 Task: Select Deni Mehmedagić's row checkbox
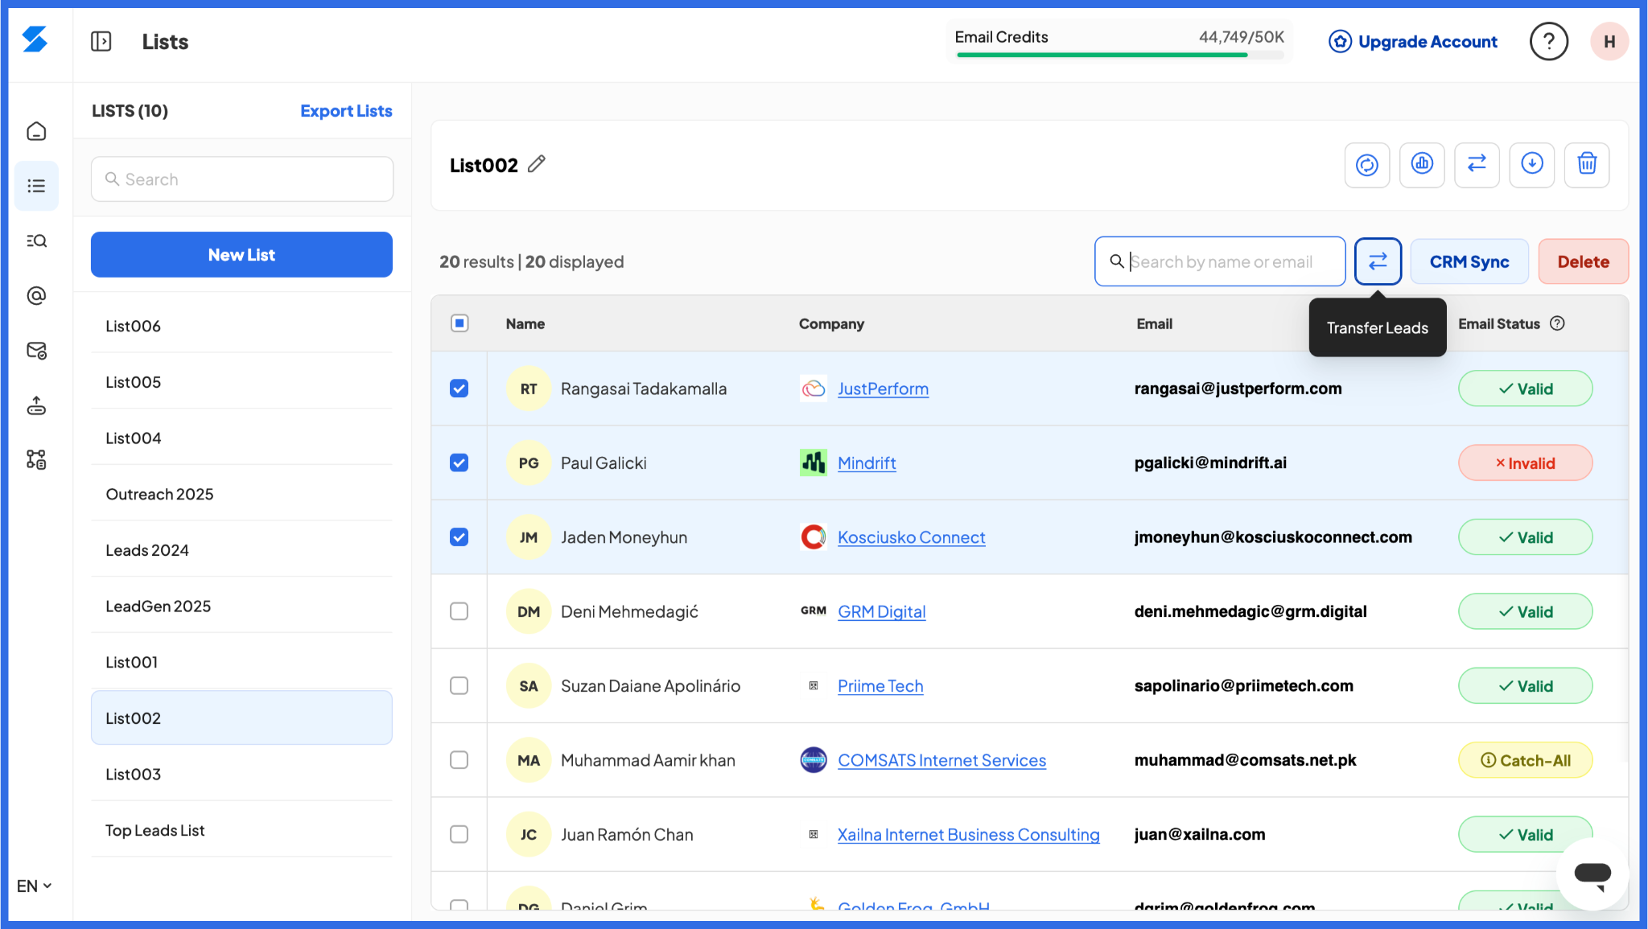(x=459, y=611)
